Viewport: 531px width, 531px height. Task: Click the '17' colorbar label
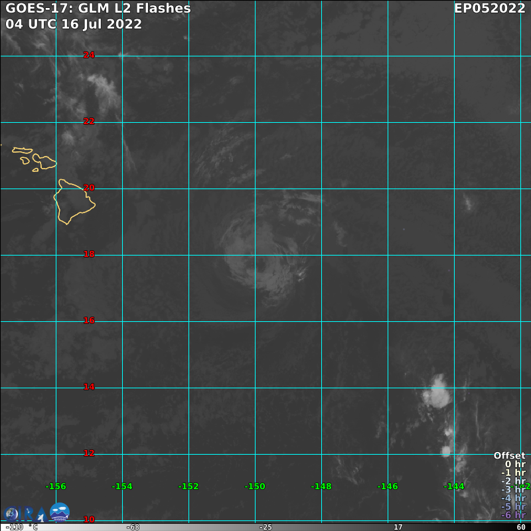(398, 527)
